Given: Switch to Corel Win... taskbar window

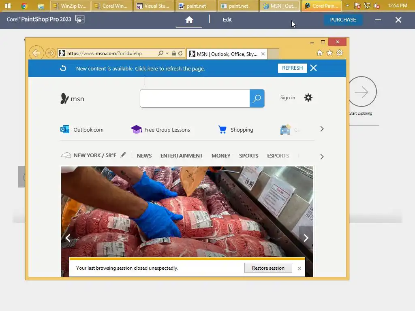Looking at the screenshot, I should (111, 6).
